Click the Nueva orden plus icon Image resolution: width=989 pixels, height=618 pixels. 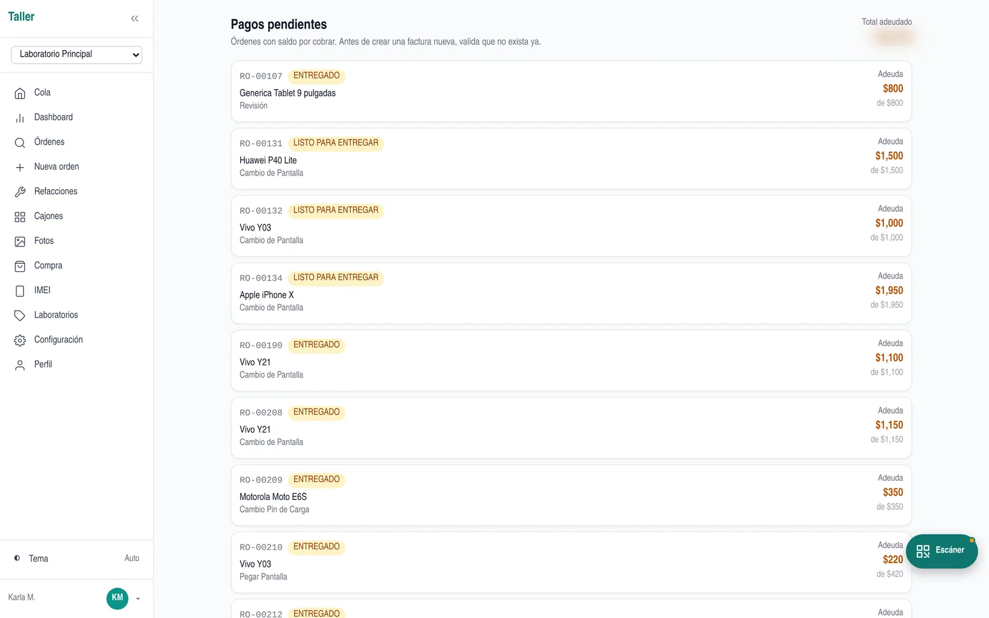coord(20,167)
